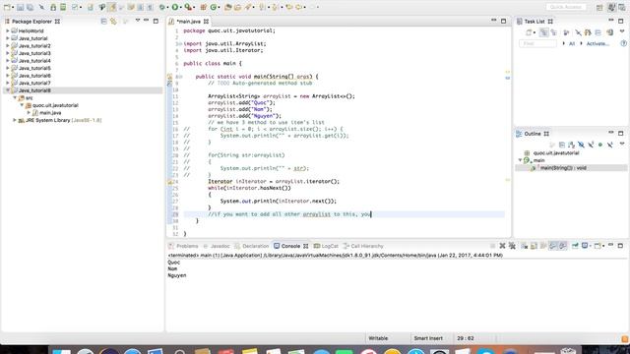Select the *main.java editor tab
This screenshot has height=354, width=630.
click(188, 22)
